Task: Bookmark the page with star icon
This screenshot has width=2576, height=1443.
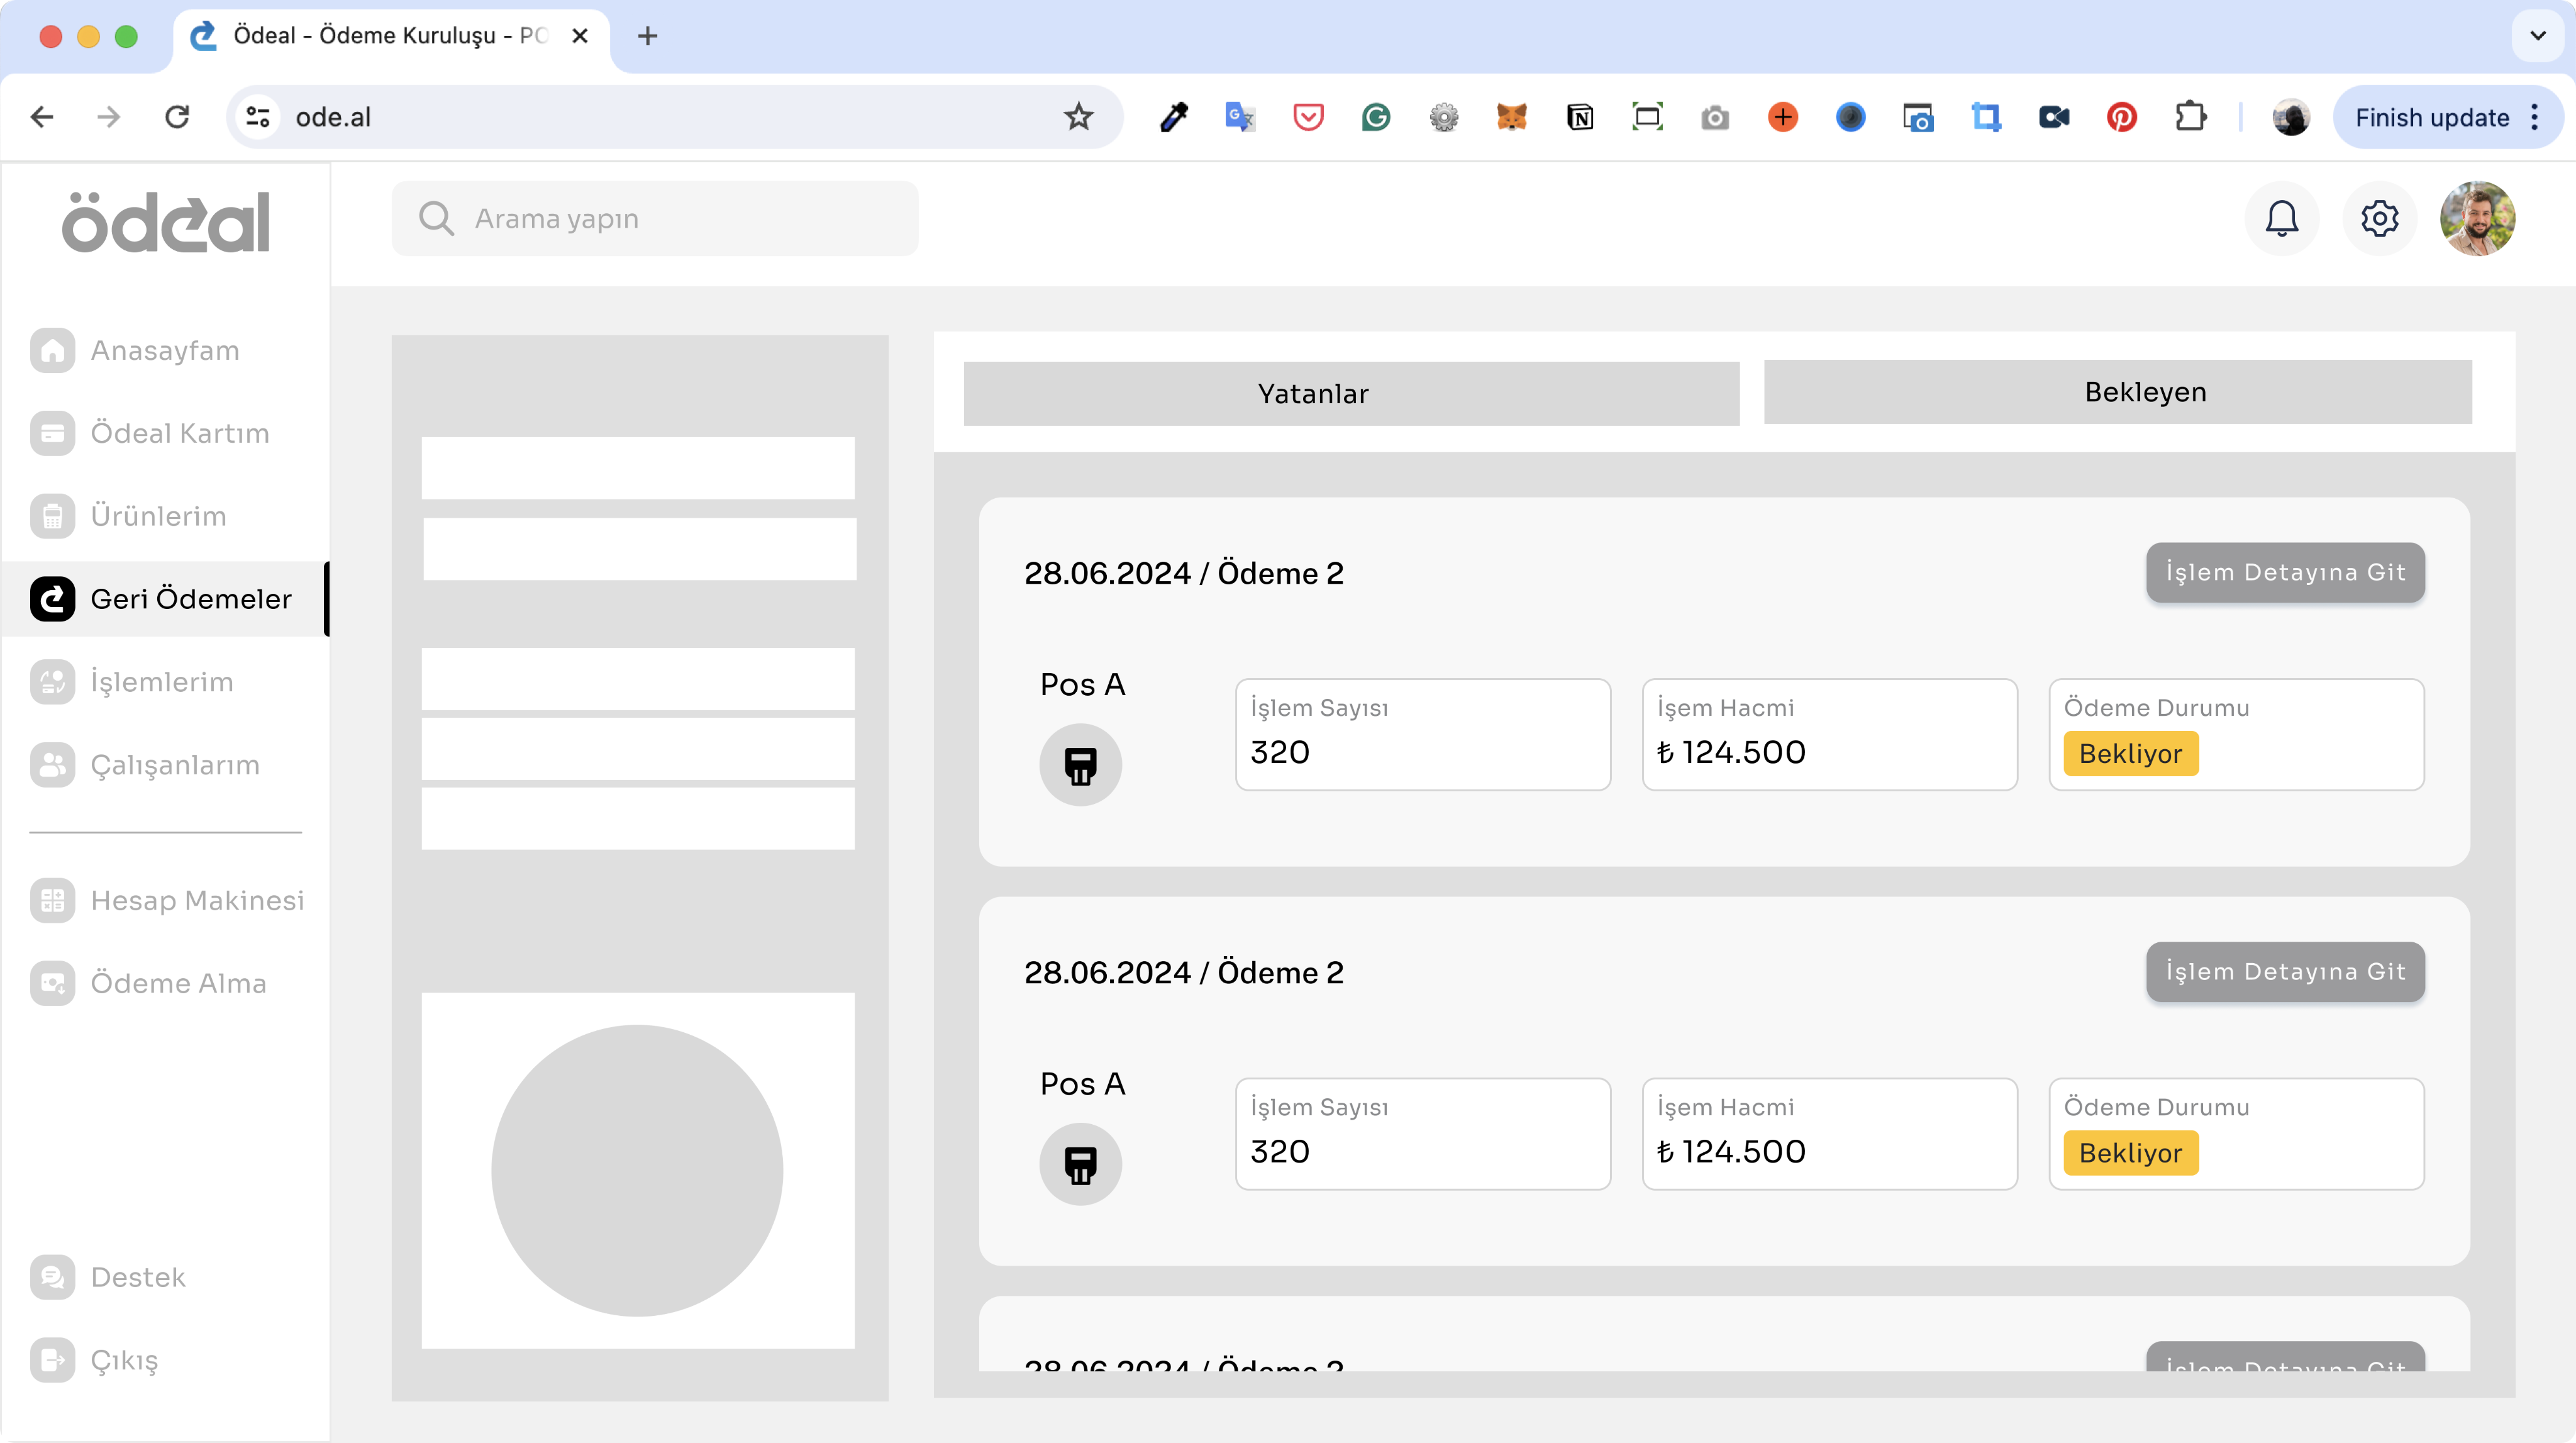Action: (x=1078, y=117)
